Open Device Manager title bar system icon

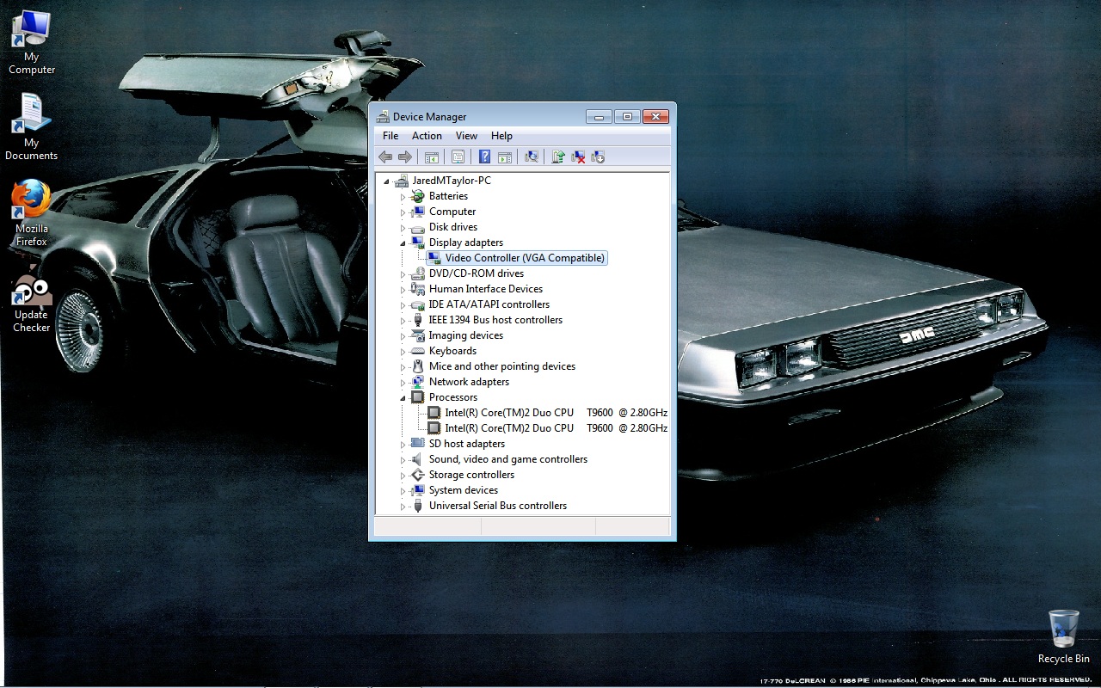[x=383, y=116]
